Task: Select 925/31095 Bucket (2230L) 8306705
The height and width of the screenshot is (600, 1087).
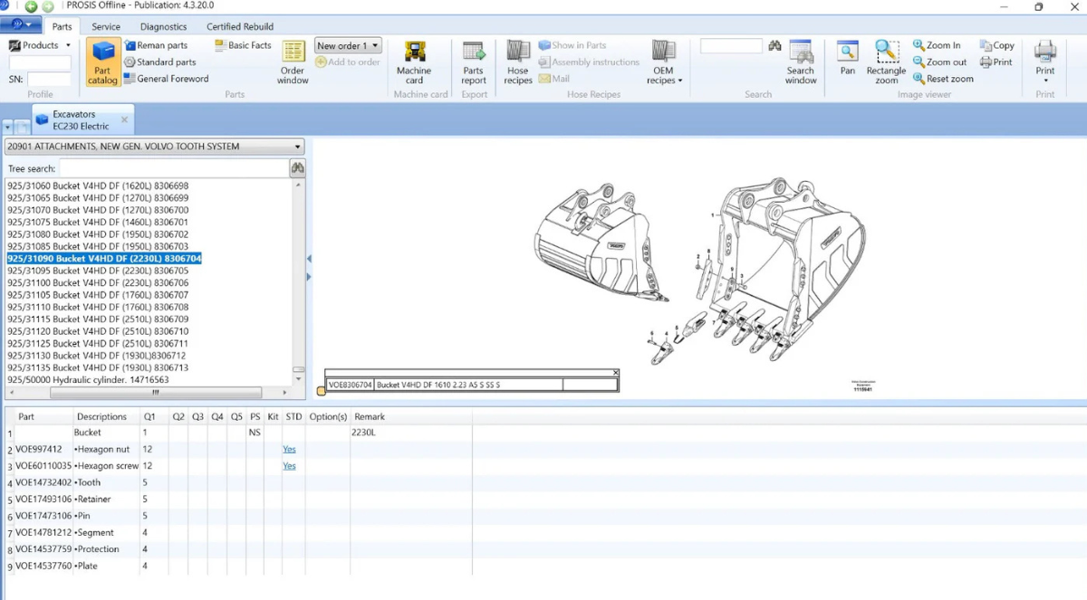Action: pyautogui.click(x=98, y=271)
